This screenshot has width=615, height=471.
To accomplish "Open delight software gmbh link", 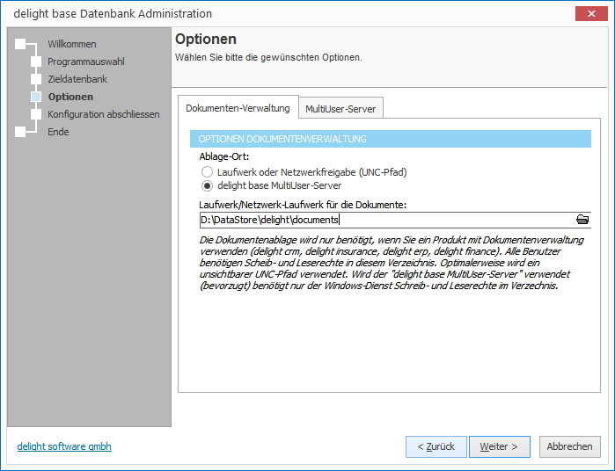I will tap(64, 446).
